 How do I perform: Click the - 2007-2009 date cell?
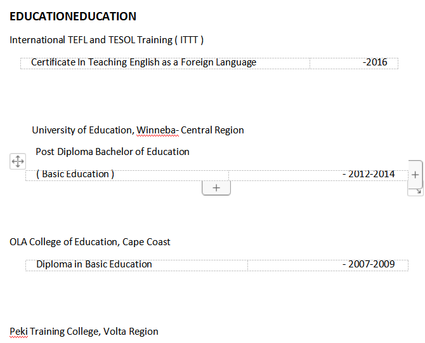368,264
